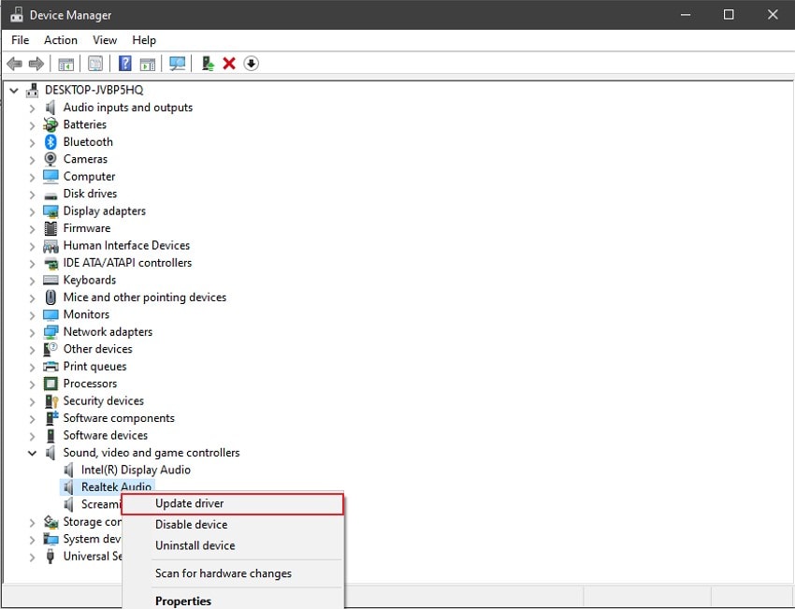The height and width of the screenshot is (609, 795).
Task: Click the Device Manager title bar icon
Action: (x=17, y=15)
